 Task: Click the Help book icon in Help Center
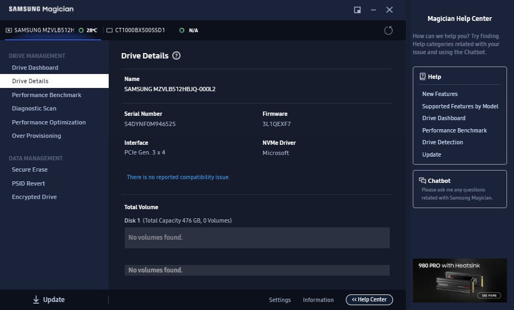coord(422,77)
